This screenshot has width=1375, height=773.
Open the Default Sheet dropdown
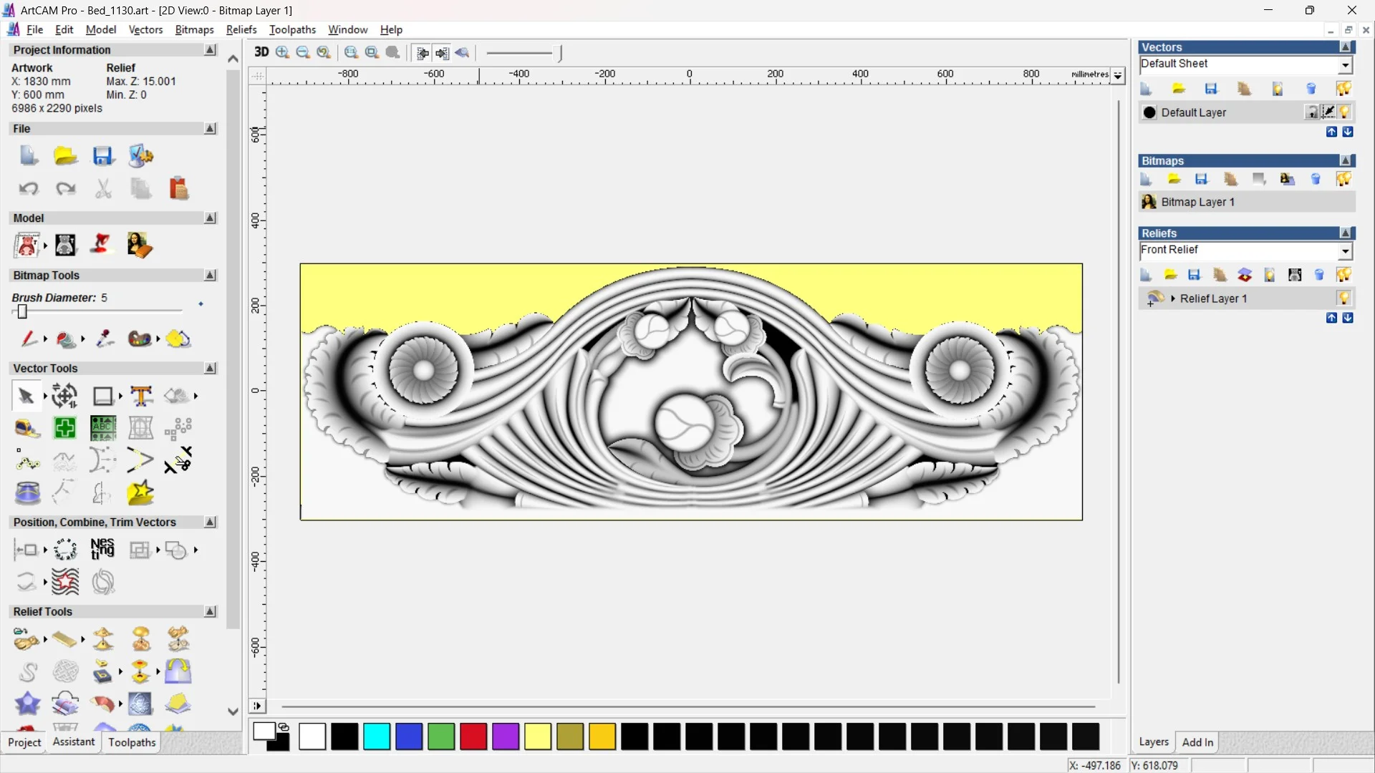coord(1345,65)
